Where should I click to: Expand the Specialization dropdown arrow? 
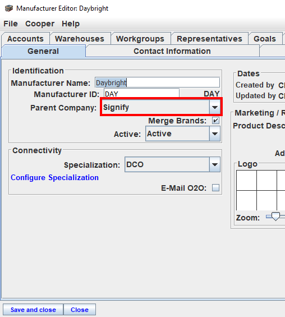(215, 164)
